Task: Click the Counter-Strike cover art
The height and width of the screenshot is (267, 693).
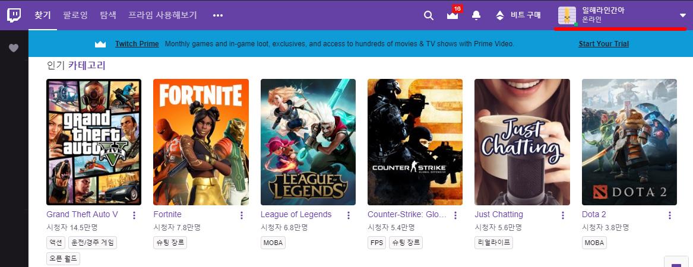Action: click(x=415, y=142)
